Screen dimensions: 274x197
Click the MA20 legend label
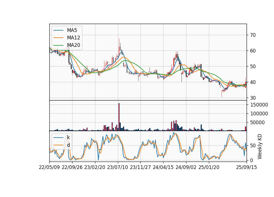[x=73, y=45]
